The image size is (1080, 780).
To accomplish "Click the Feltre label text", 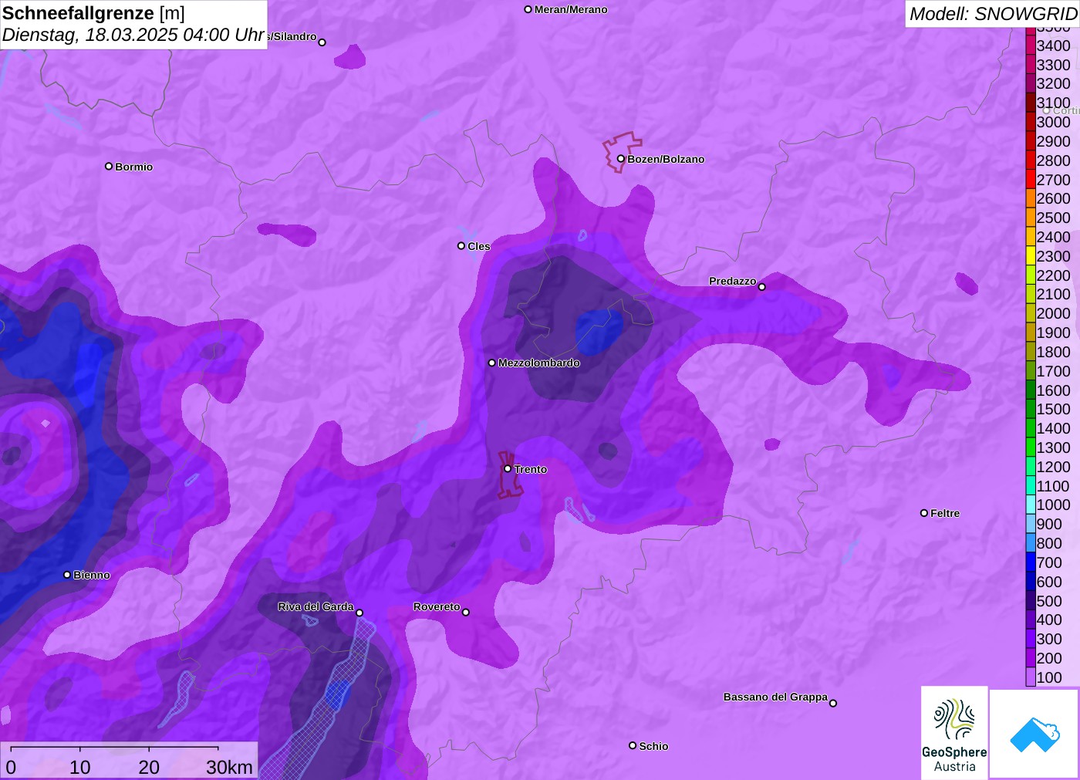I will [945, 513].
